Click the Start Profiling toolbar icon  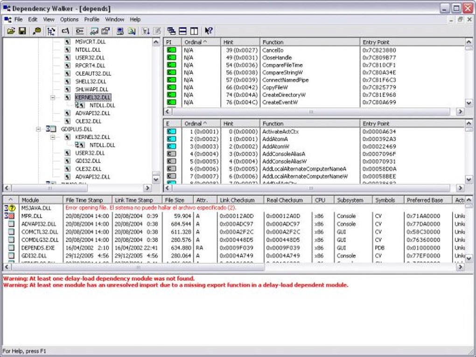click(146, 31)
